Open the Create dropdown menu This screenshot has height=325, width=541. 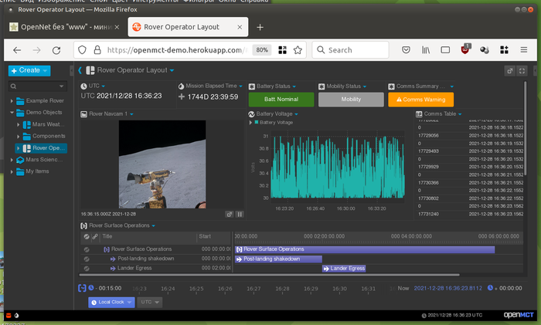tap(29, 70)
